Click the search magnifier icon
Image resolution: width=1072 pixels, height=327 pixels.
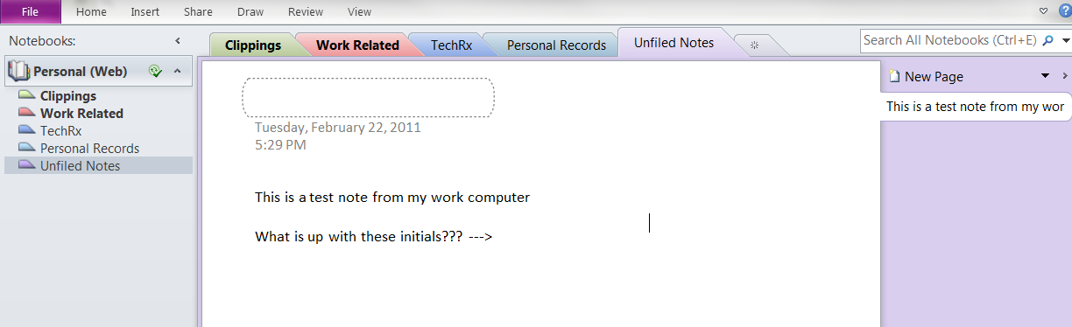(x=1048, y=40)
